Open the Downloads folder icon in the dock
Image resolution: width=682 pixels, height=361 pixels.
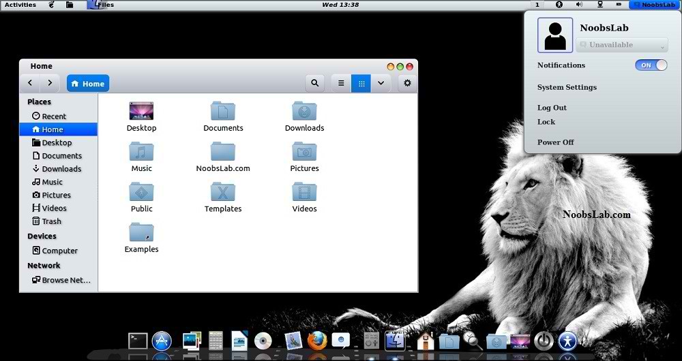click(x=496, y=341)
